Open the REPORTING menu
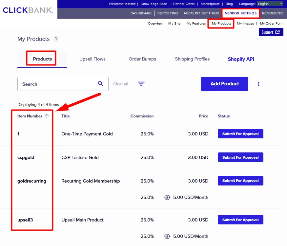The width and height of the screenshot is (287, 246). (x=168, y=13)
